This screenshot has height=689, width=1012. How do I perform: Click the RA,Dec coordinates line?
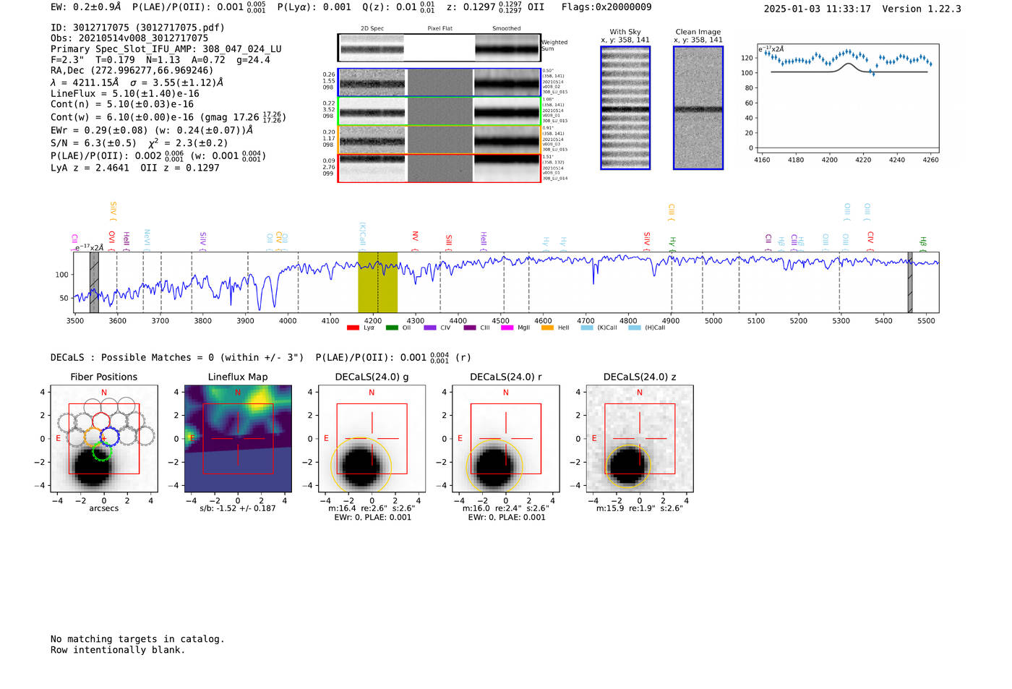pyautogui.click(x=132, y=71)
